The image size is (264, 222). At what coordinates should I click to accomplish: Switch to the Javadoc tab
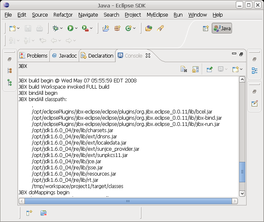pyautogui.click(x=64, y=55)
